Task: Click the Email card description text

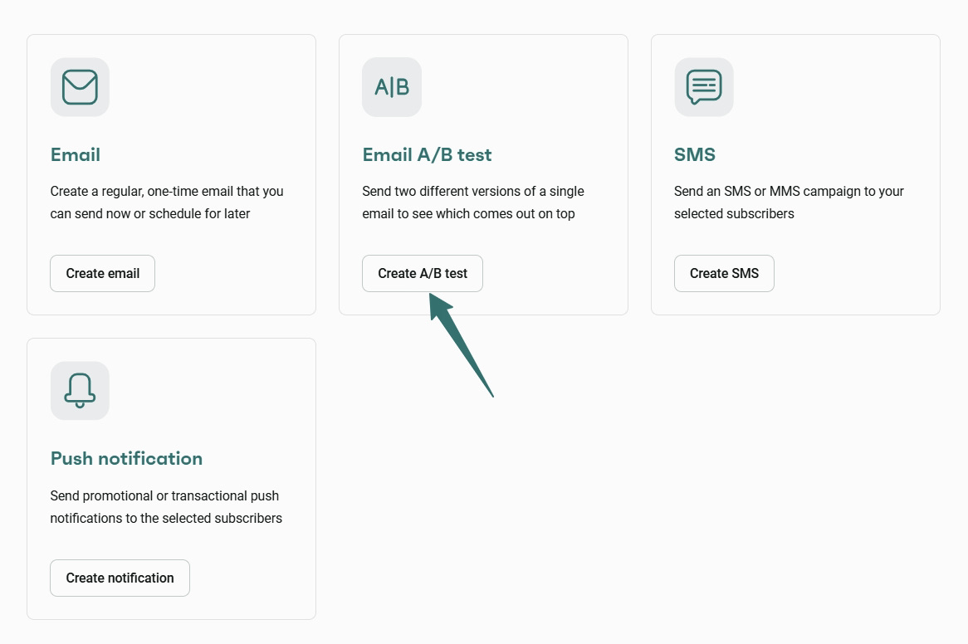Action: pos(168,202)
